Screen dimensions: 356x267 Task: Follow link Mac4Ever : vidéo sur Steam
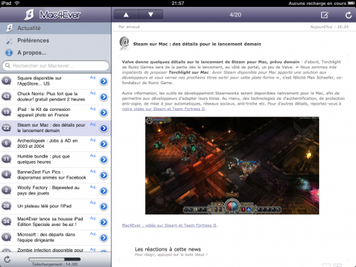point(169,225)
